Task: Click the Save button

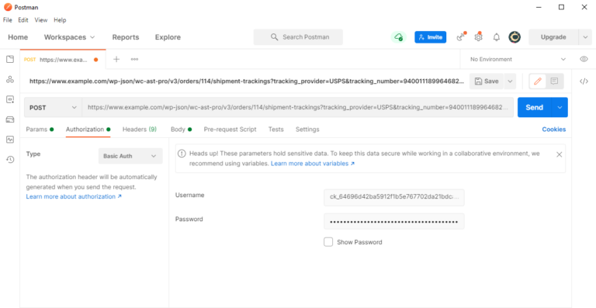Action: [487, 81]
